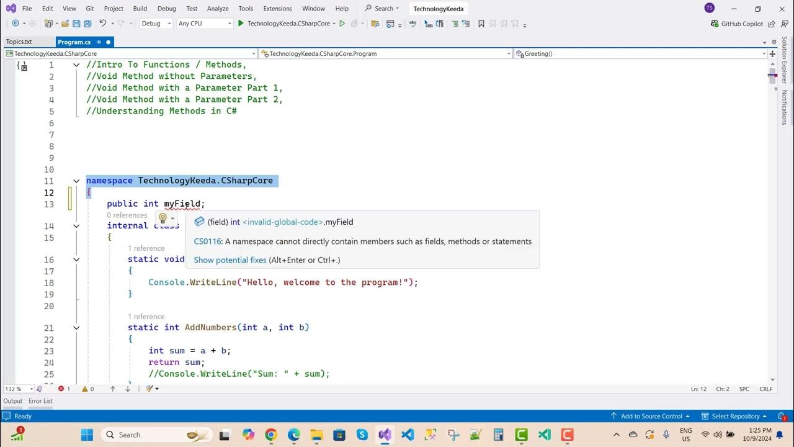Save the current file with Save icon

tap(76, 24)
